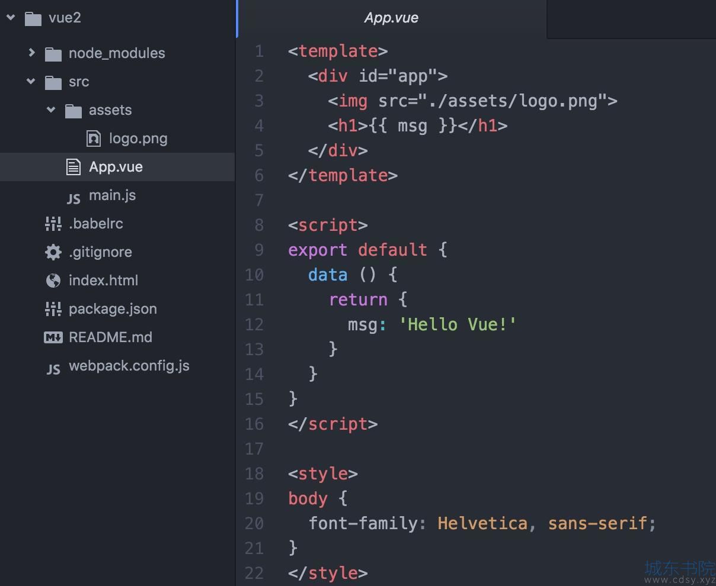Open logo.png in the tree
Viewport: 716px width, 586px height.
[x=138, y=139]
